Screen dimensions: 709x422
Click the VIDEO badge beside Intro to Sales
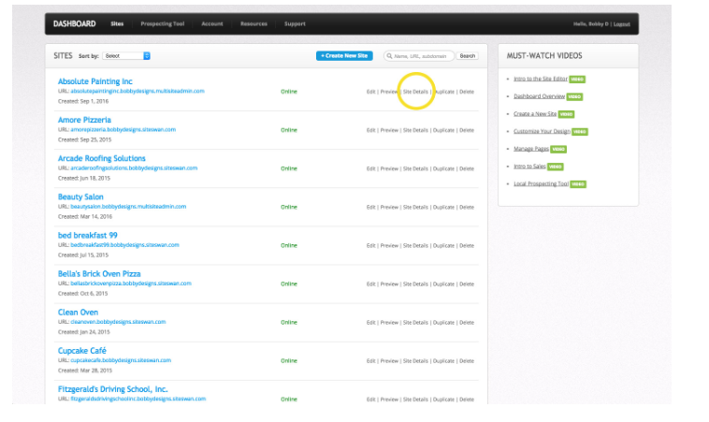[556, 167]
